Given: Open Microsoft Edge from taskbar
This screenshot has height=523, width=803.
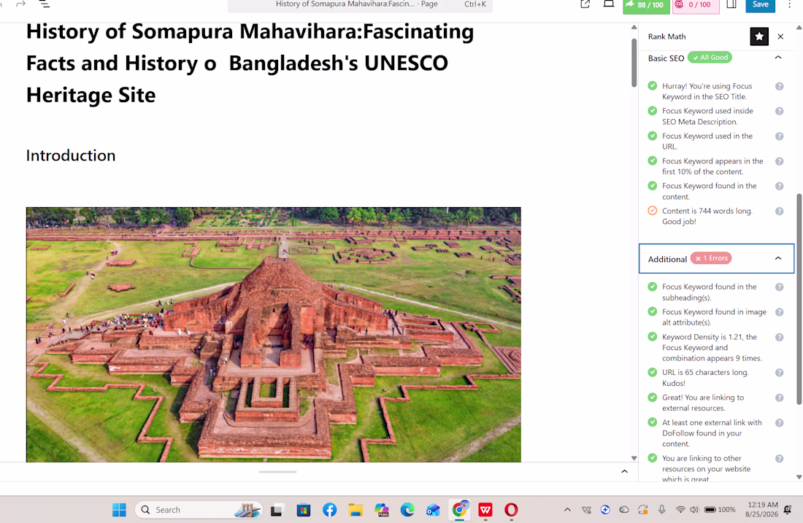Looking at the screenshot, I should (x=407, y=510).
